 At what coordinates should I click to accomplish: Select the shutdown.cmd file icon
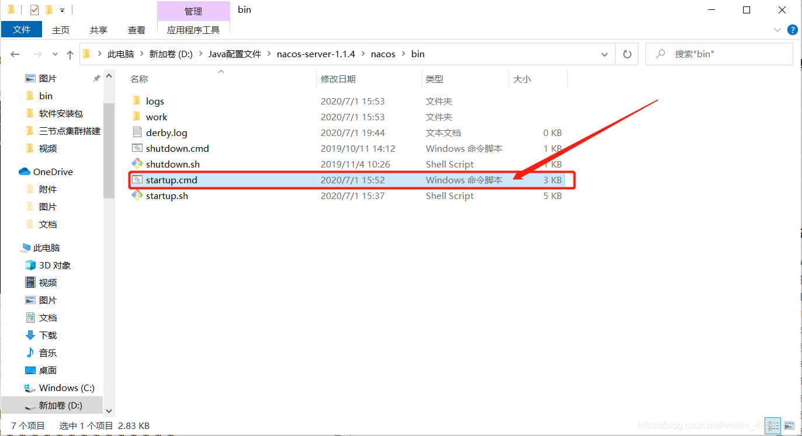[x=137, y=148]
